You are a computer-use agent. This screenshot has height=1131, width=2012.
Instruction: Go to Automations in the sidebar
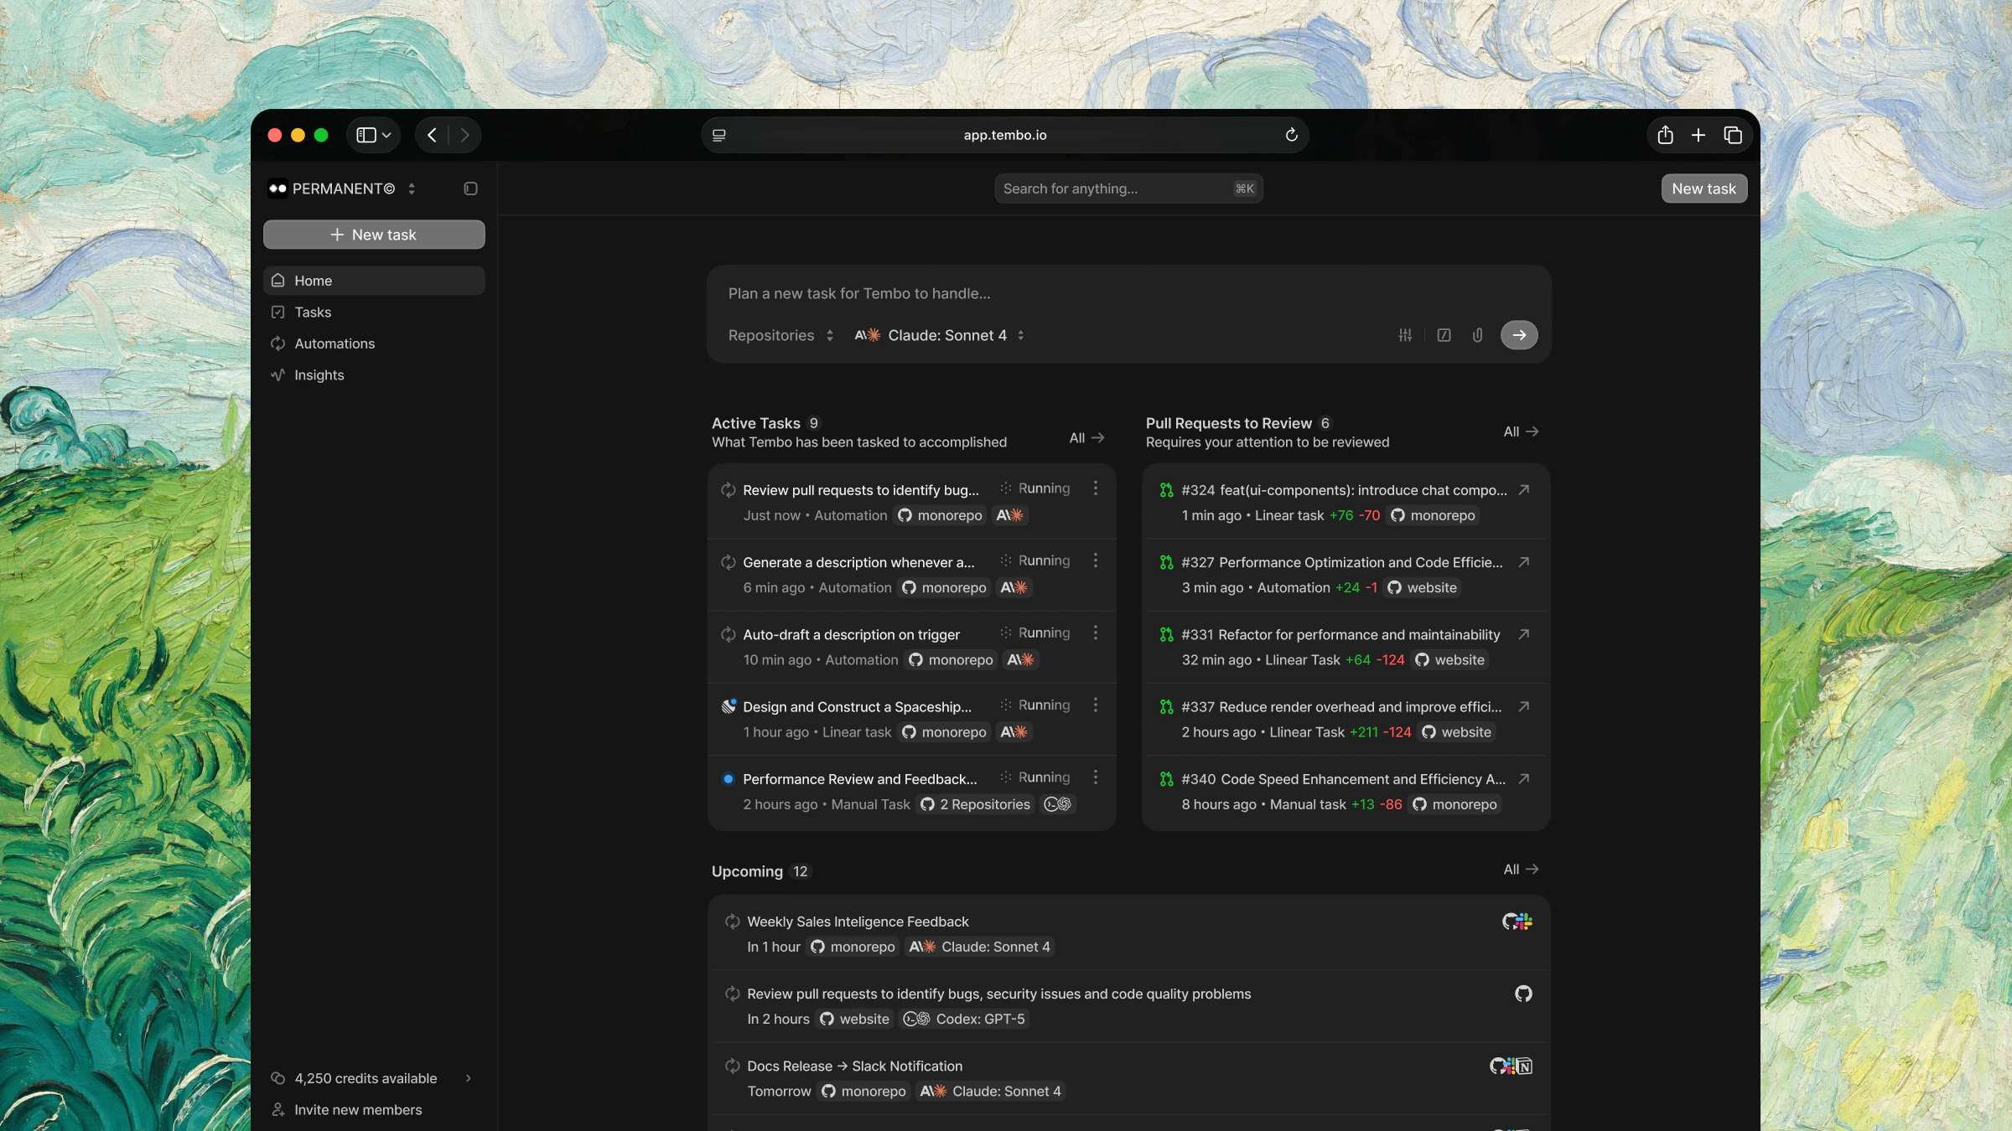click(x=334, y=343)
